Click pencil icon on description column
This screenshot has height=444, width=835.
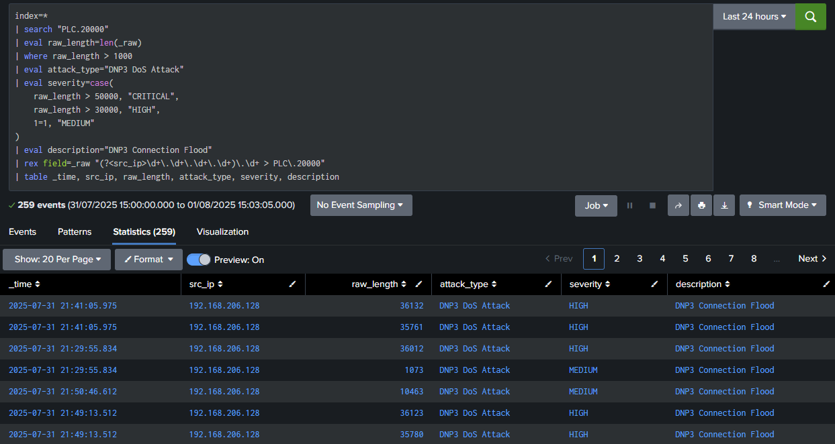click(826, 284)
